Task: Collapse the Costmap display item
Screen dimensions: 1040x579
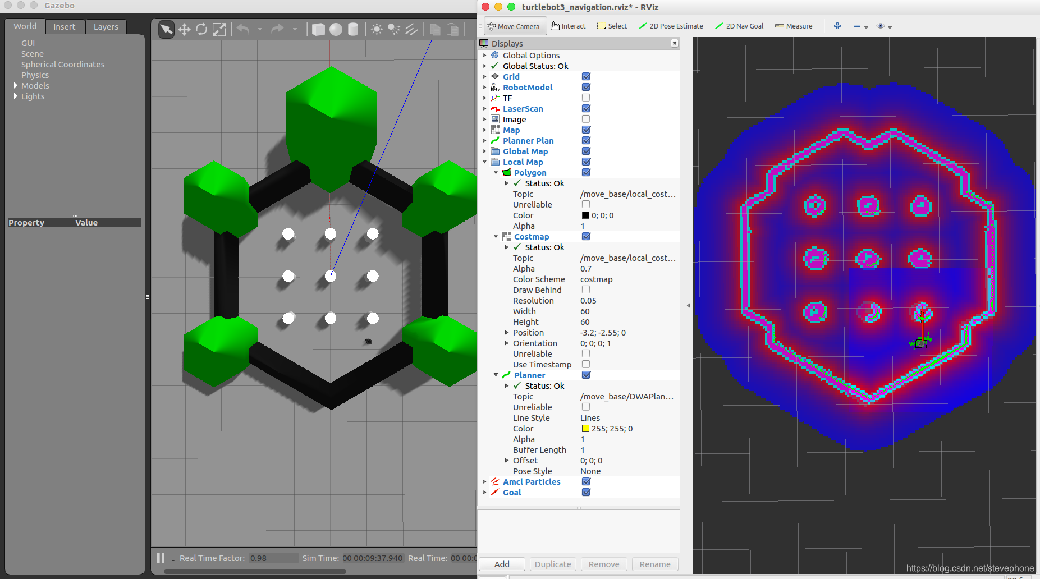Action: (x=496, y=236)
